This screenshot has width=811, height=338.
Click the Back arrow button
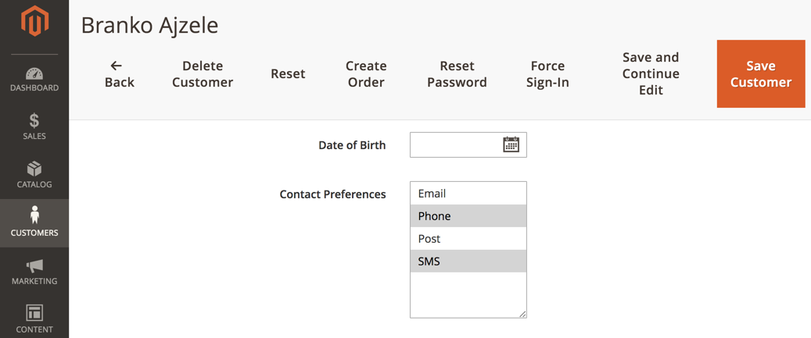pyautogui.click(x=119, y=74)
